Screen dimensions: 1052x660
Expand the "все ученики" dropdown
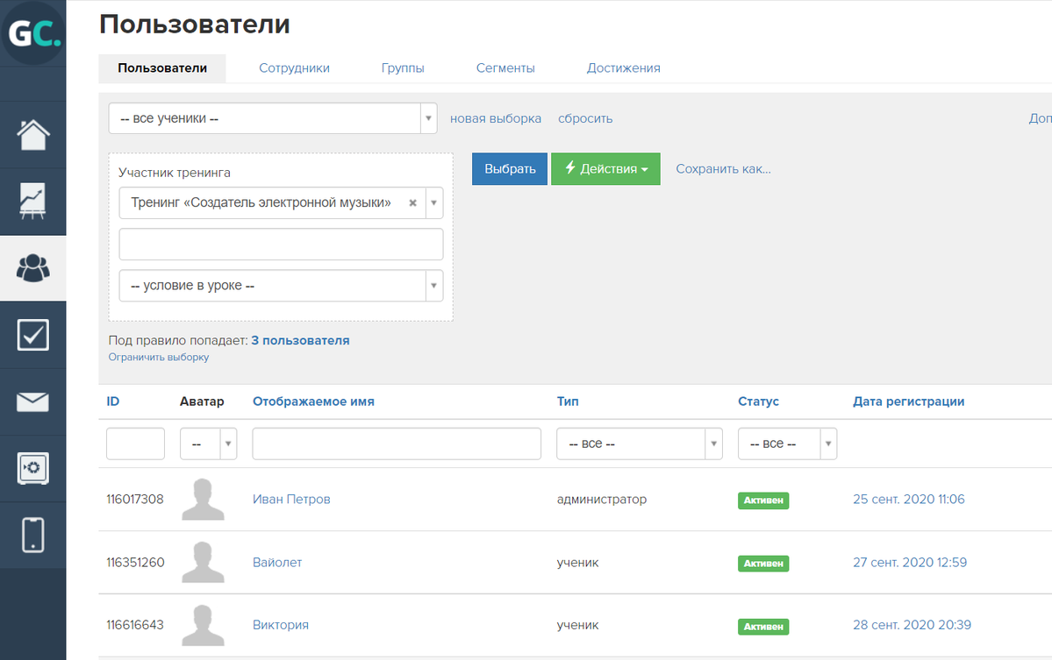(273, 118)
